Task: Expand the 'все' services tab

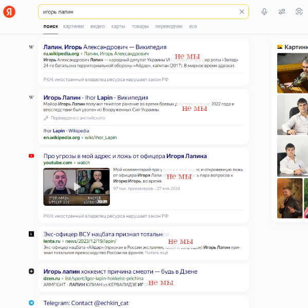Action: click(x=193, y=27)
